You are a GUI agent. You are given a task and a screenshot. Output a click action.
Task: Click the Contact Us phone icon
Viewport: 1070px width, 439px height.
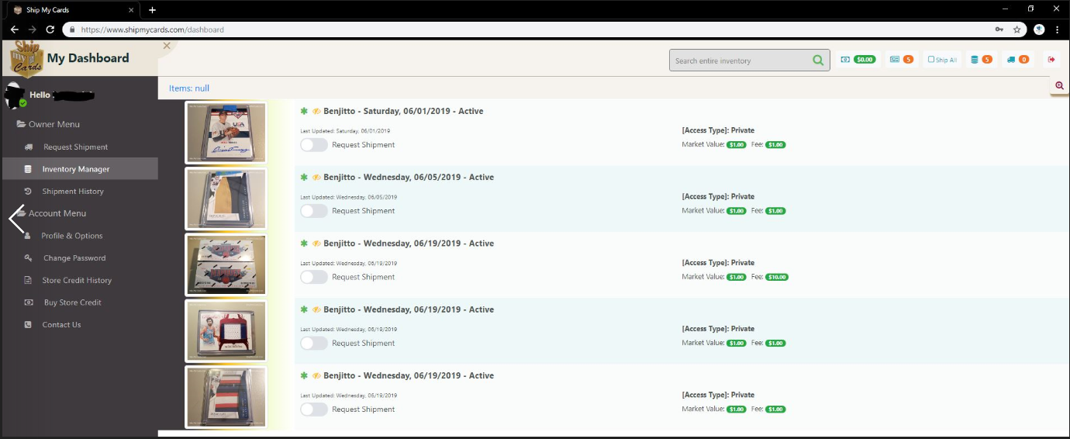tap(28, 325)
